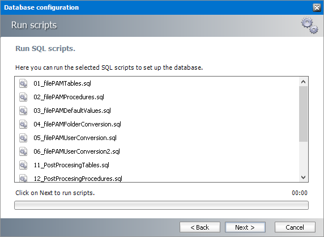This screenshot has width=324, height=237.
Task: Select the 04_filePAMFolderConversion.sql file name
Action: [x=77, y=124]
